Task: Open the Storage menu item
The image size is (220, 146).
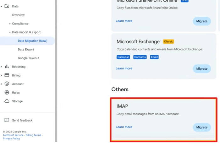Action: pos(17,101)
